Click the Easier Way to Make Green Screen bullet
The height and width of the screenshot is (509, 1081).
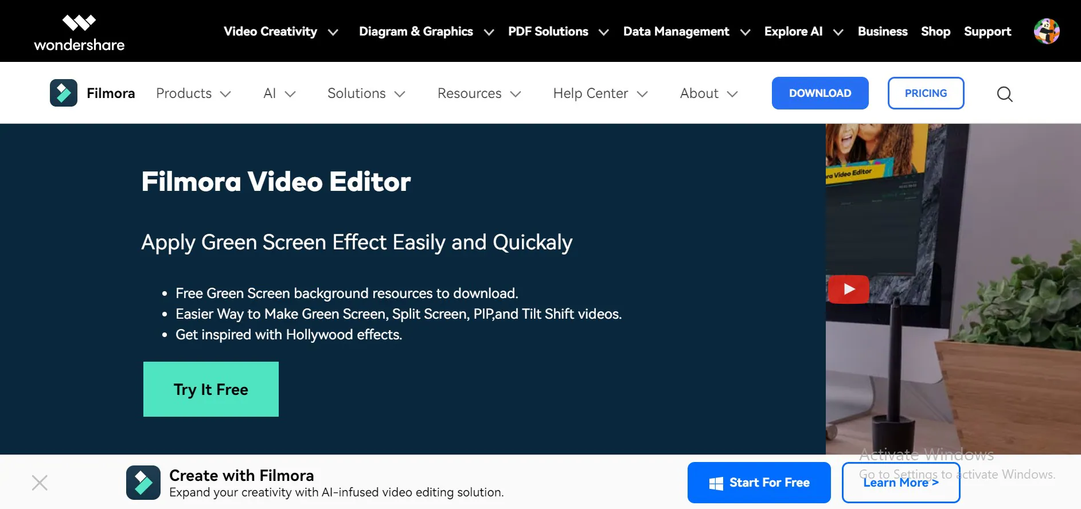[x=399, y=314]
